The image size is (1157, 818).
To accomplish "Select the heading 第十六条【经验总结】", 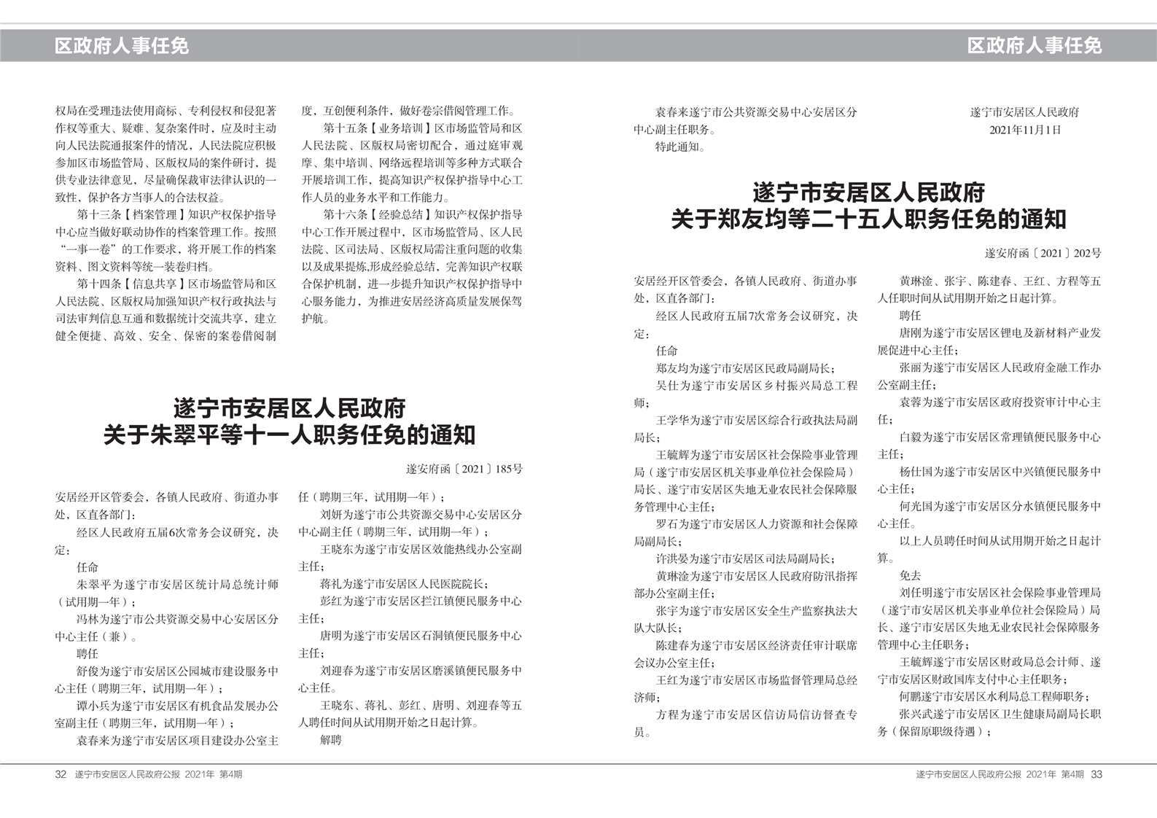I will 374,215.
